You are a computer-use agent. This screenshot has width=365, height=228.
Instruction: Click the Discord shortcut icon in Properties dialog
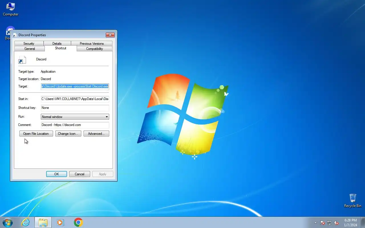22,60
